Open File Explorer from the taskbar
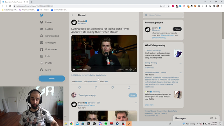 tap(66, 124)
